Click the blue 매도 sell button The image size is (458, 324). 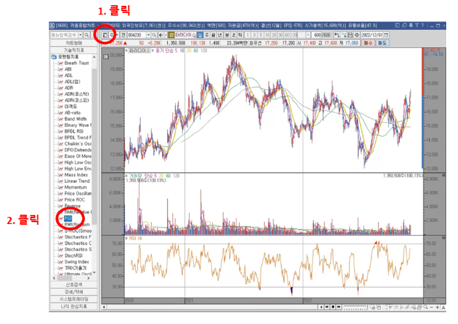point(382,43)
